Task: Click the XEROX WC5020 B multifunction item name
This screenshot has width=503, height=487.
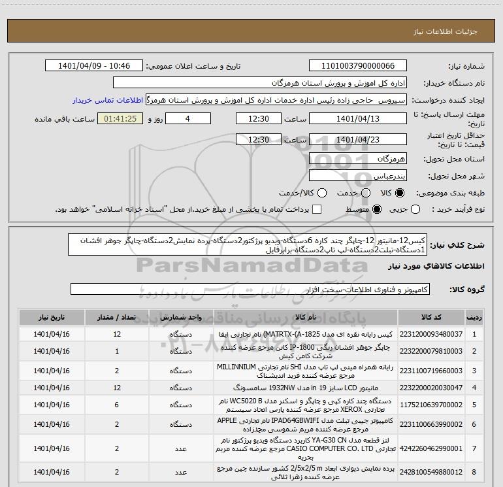Action: (x=306, y=405)
